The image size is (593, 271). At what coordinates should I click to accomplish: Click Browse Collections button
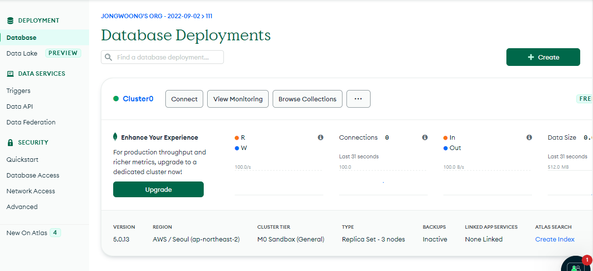(308, 99)
